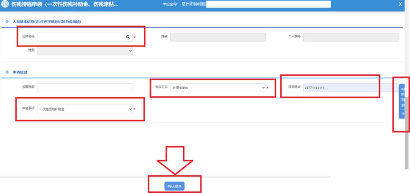Click the 人员基本信息 section diamond icon

coord(7,22)
